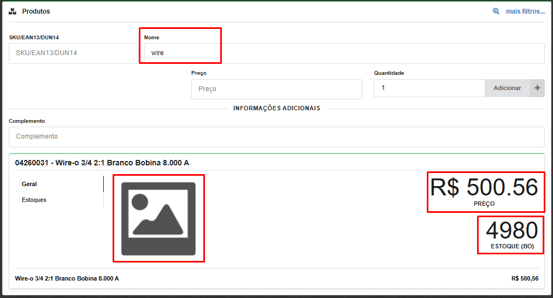Image resolution: width=553 pixels, height=298 pixels.
Task: Click the product image placeholder
Action: (158, 218)
